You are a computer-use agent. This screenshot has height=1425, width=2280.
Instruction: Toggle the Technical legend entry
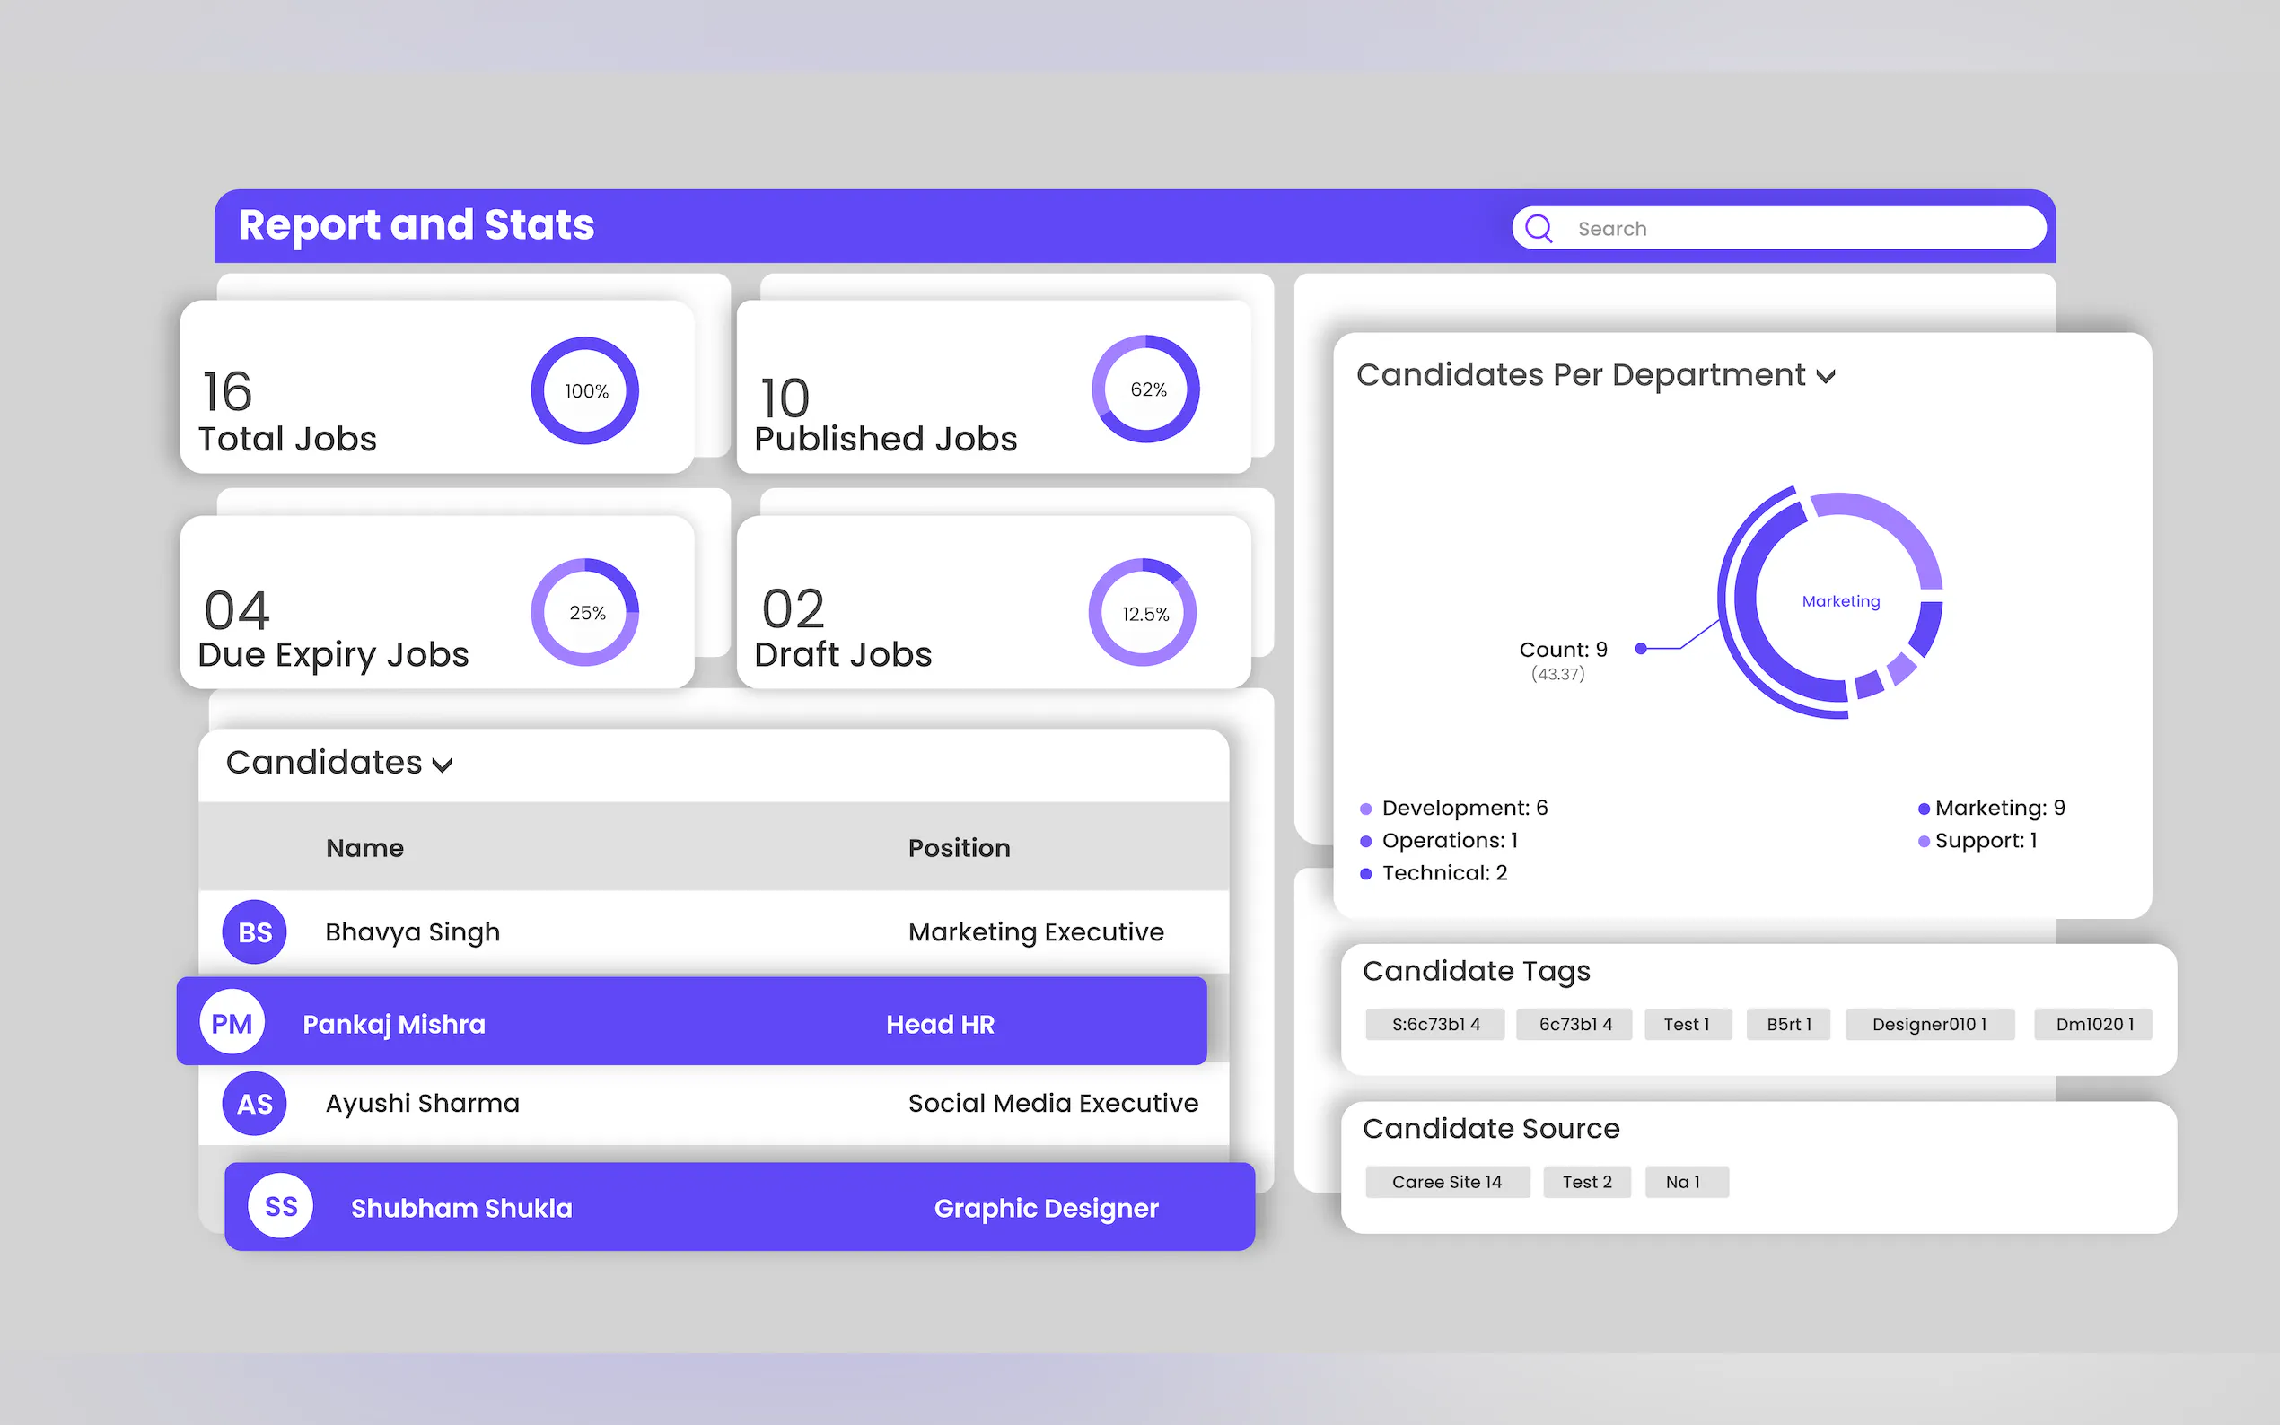pyautogui.click(x=1443, y=873)
